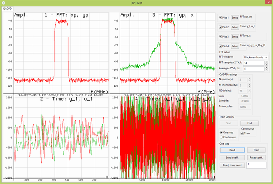Click the Send coeff. button
Image resolution: width=273 pixels, height=184 pixels.
point(232,157)
